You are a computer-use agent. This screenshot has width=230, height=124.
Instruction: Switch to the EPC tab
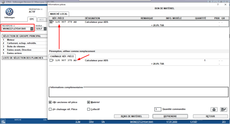tap(32, 19)
